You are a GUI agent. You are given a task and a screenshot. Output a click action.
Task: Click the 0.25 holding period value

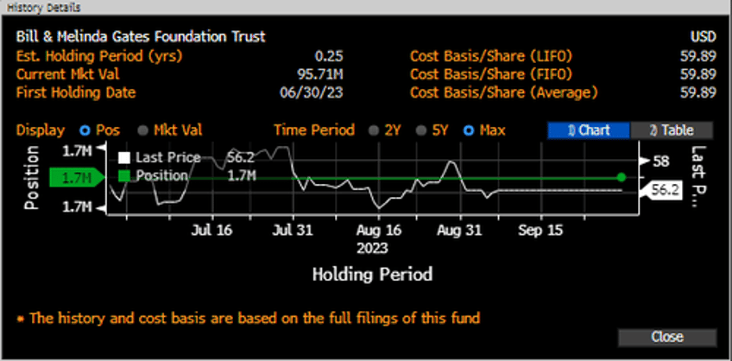(329, 56)
